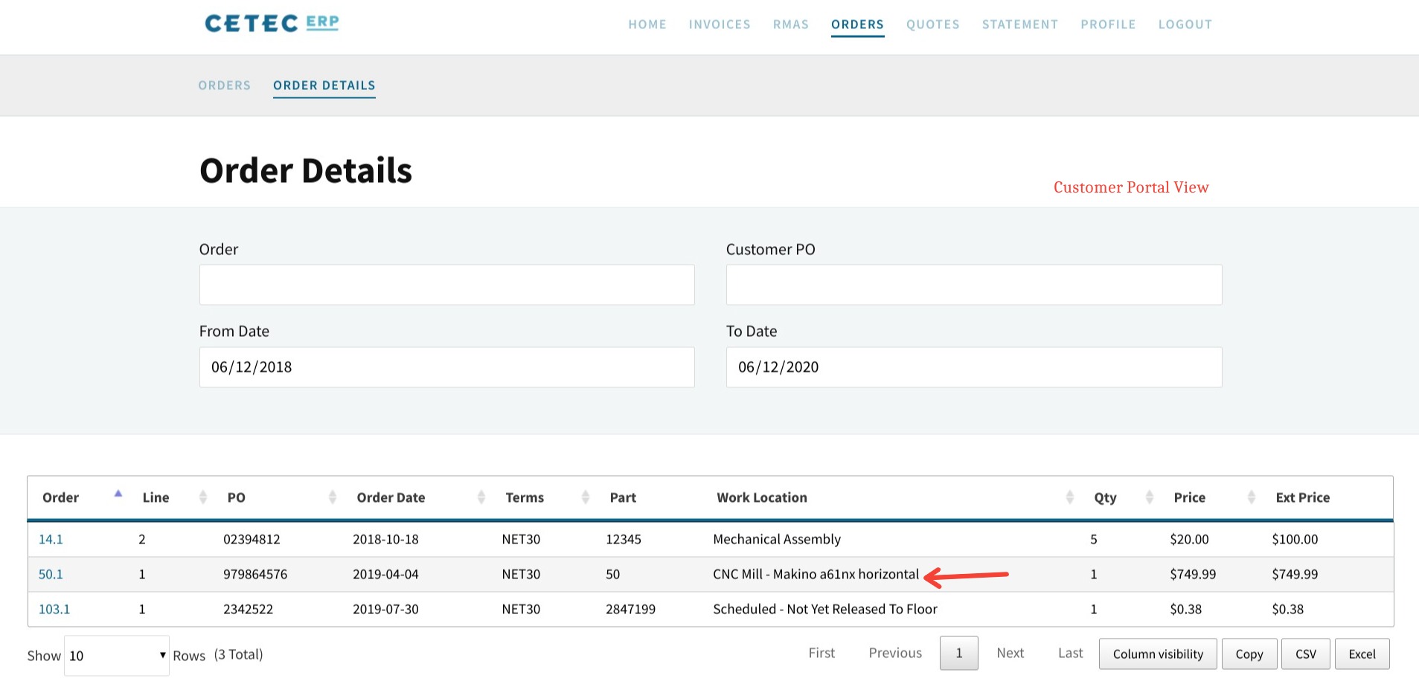The width and height of the screenshot is (1419, 681).
Task: Select PO cell 02394812
Action: [252, 539]
